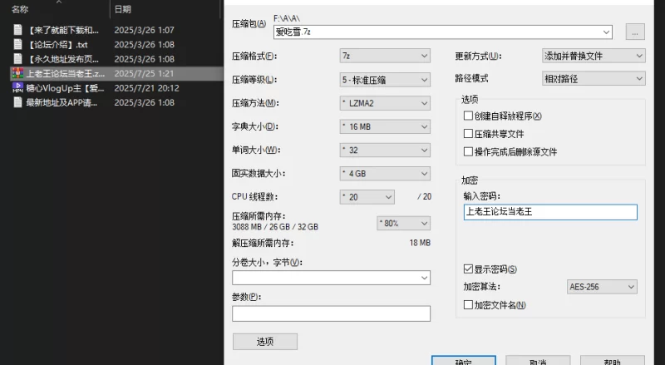
Task: Select the file 【永久地址发布页...
Action: 62,58
